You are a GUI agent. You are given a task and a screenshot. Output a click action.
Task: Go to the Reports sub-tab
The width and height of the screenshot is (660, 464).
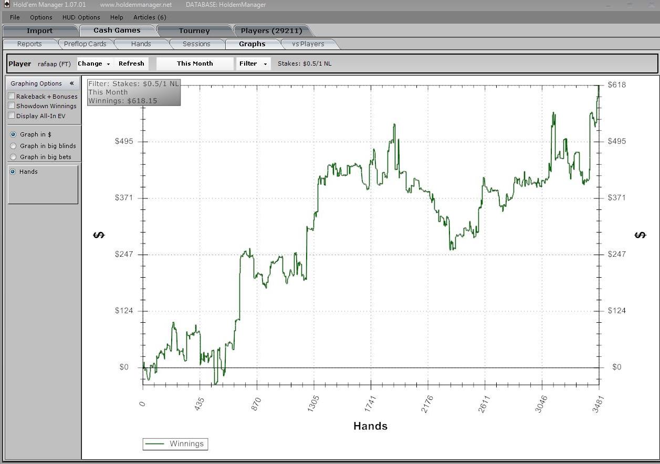point(29,44)
